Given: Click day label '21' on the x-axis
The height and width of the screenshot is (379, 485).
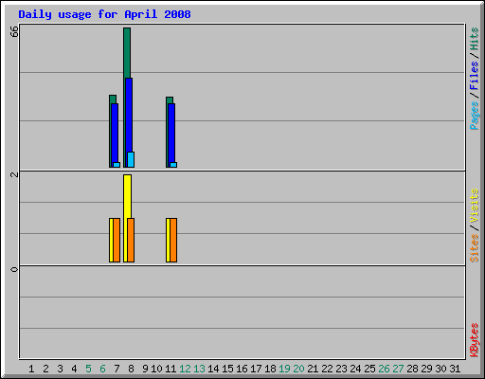Looking at the screenshot, I should 313,369.
